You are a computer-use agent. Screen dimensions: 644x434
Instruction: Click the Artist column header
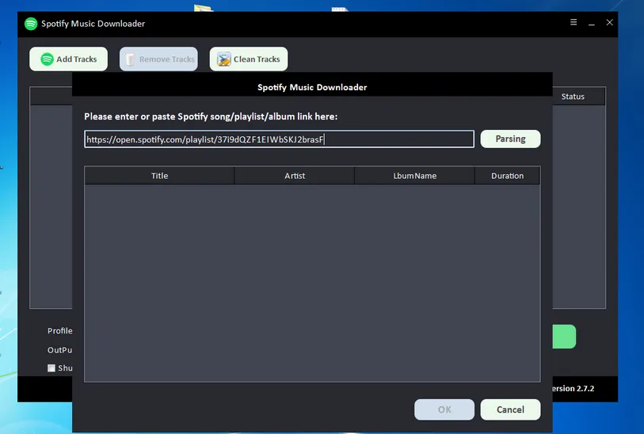295,176
